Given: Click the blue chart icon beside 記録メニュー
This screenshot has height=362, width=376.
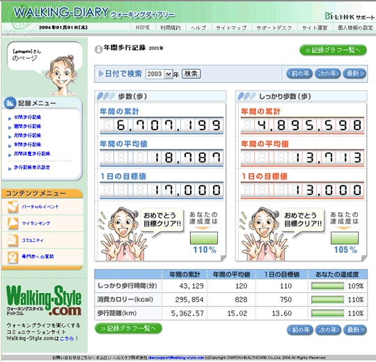Looking at the screenshot, I should tap(10, 103).
